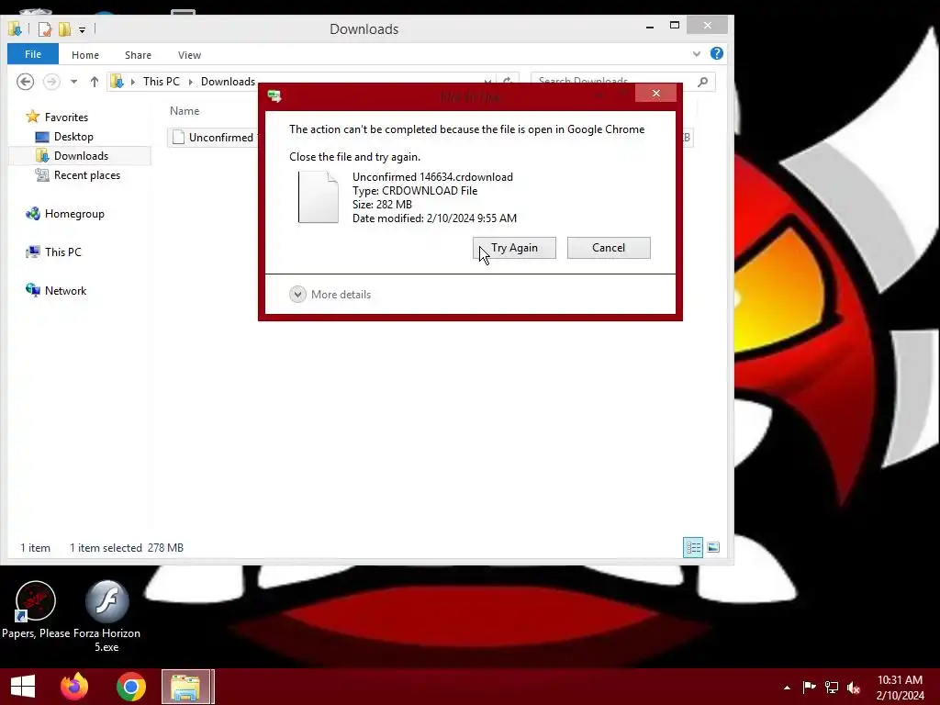
Task: Click the Back navigation arrow
Action: click(25, 82)
